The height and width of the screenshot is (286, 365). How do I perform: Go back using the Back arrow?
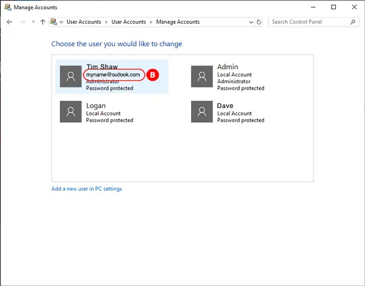pos(9,22)
